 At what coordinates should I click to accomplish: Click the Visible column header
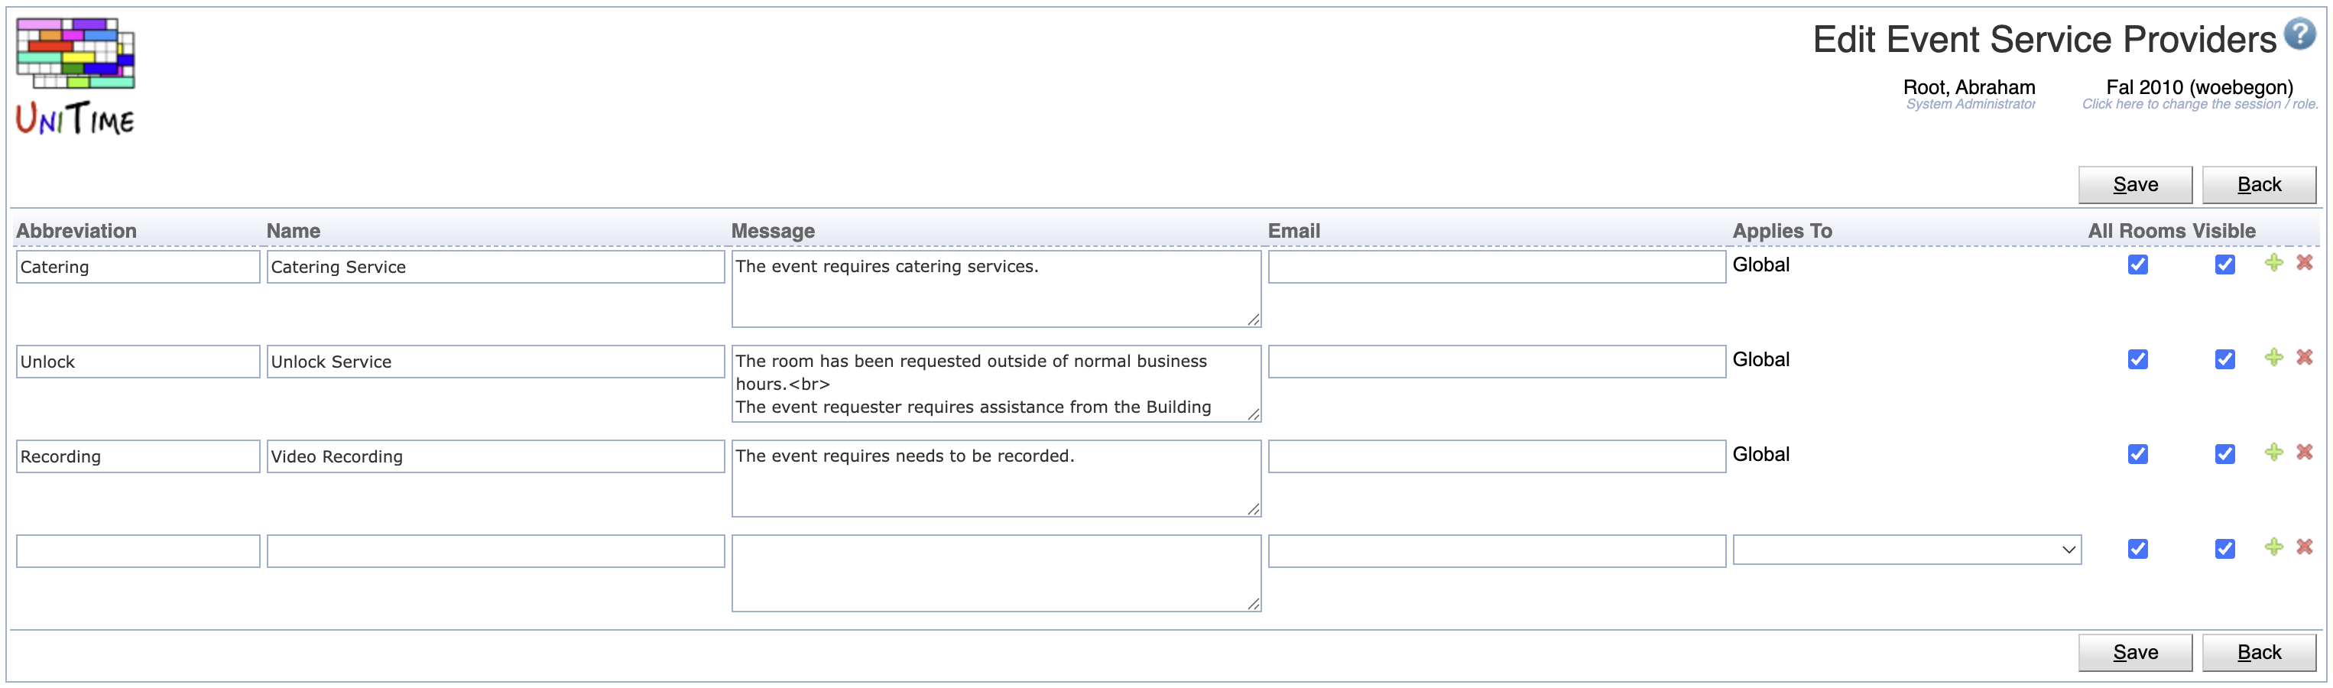point(2224,231)
